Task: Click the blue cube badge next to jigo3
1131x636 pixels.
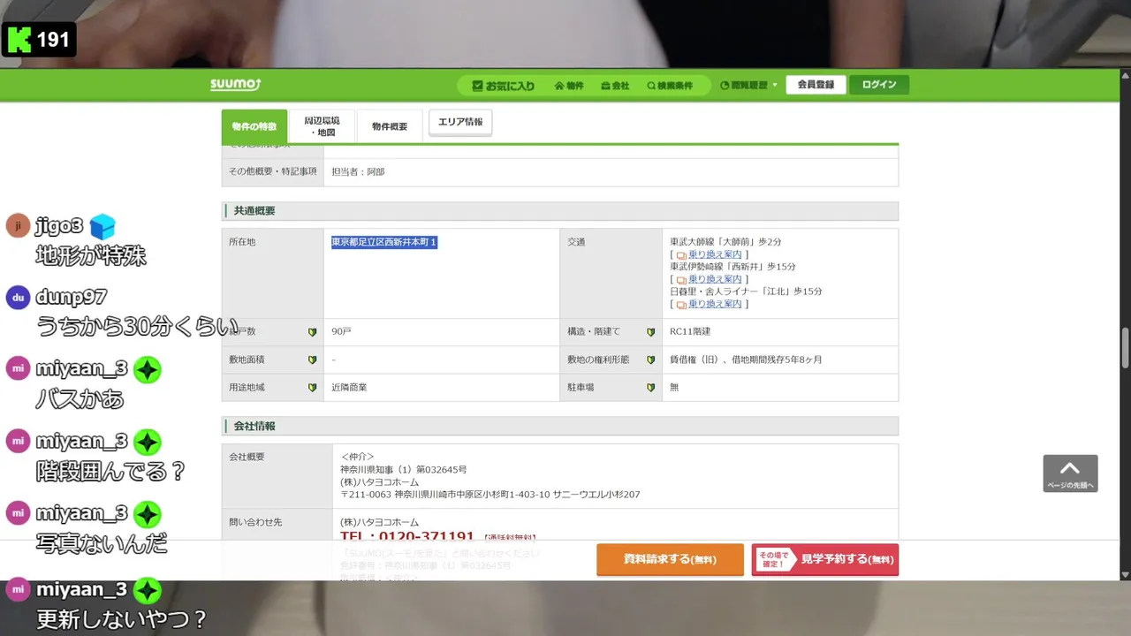Action: pos(102,227)
